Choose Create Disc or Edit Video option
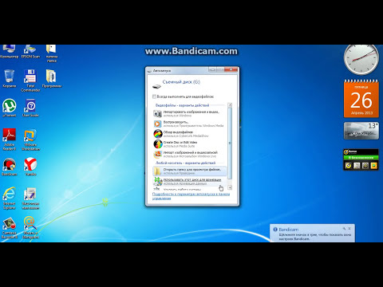 [190, 144]
